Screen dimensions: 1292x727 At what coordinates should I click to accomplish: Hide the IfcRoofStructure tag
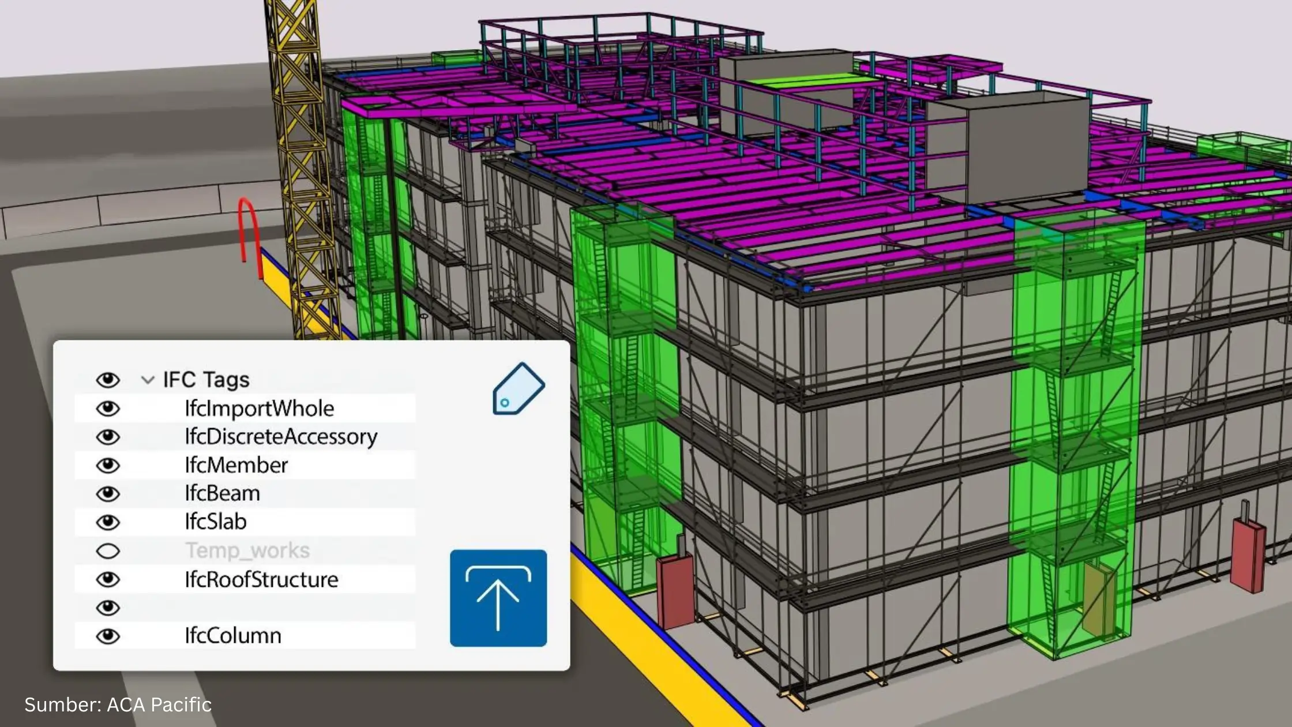coord(108,579)
